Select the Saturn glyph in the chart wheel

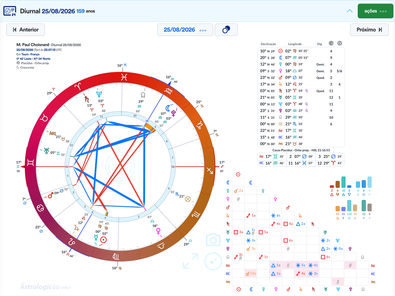coord(86,99)
